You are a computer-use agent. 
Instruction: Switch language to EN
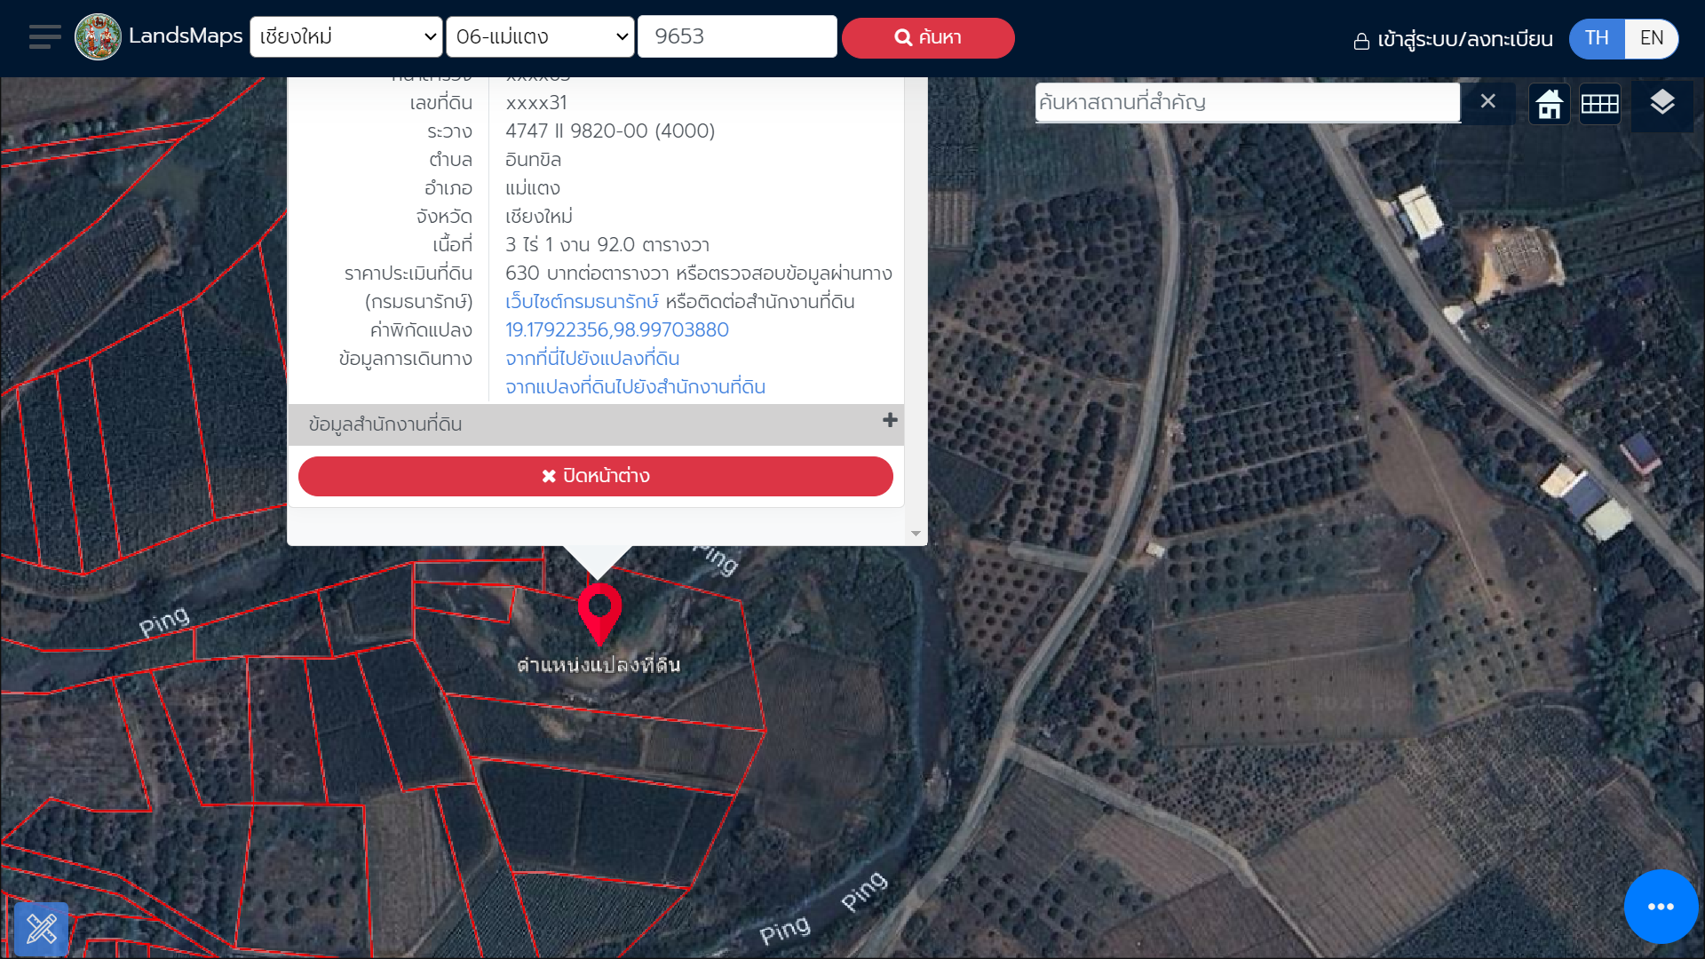click(x=1651, y=38)
